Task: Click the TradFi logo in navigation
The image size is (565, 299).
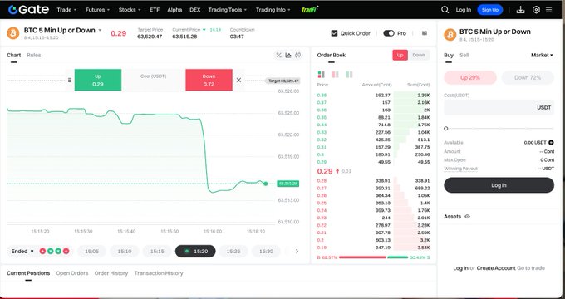Action: pos(310,10)
